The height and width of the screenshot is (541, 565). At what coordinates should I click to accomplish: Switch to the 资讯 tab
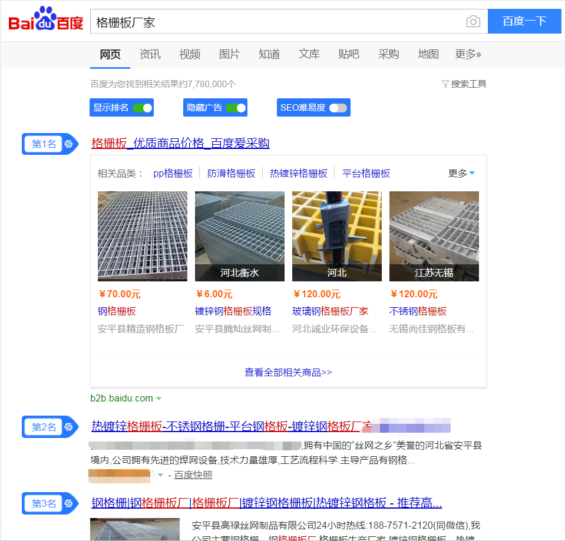[x=150, y=54]
